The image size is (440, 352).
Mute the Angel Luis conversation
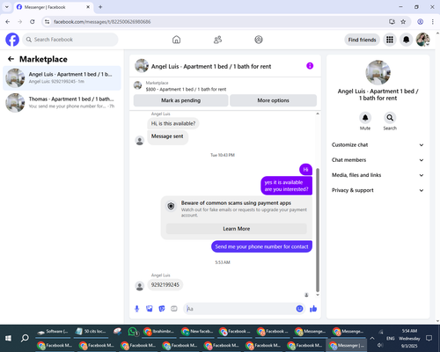[365, 118]
